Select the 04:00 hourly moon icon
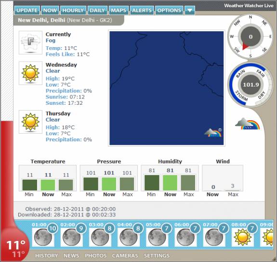277x262 pixels. [x=129, y=237]
